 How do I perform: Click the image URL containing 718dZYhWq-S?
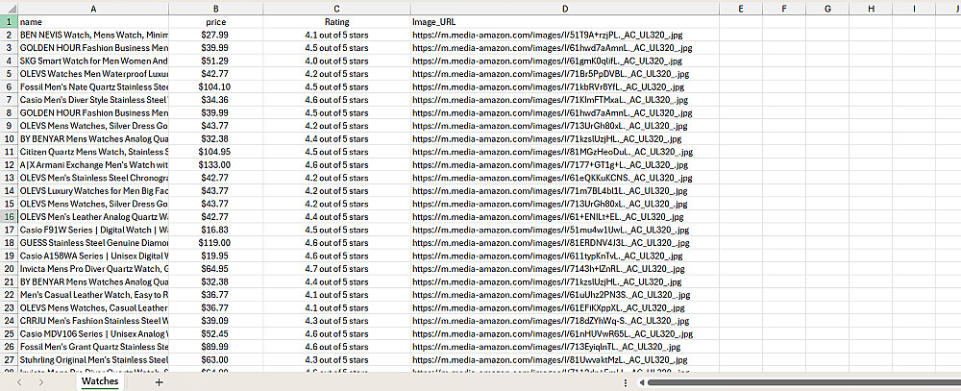pyautogui.click(x=564, y=321)
